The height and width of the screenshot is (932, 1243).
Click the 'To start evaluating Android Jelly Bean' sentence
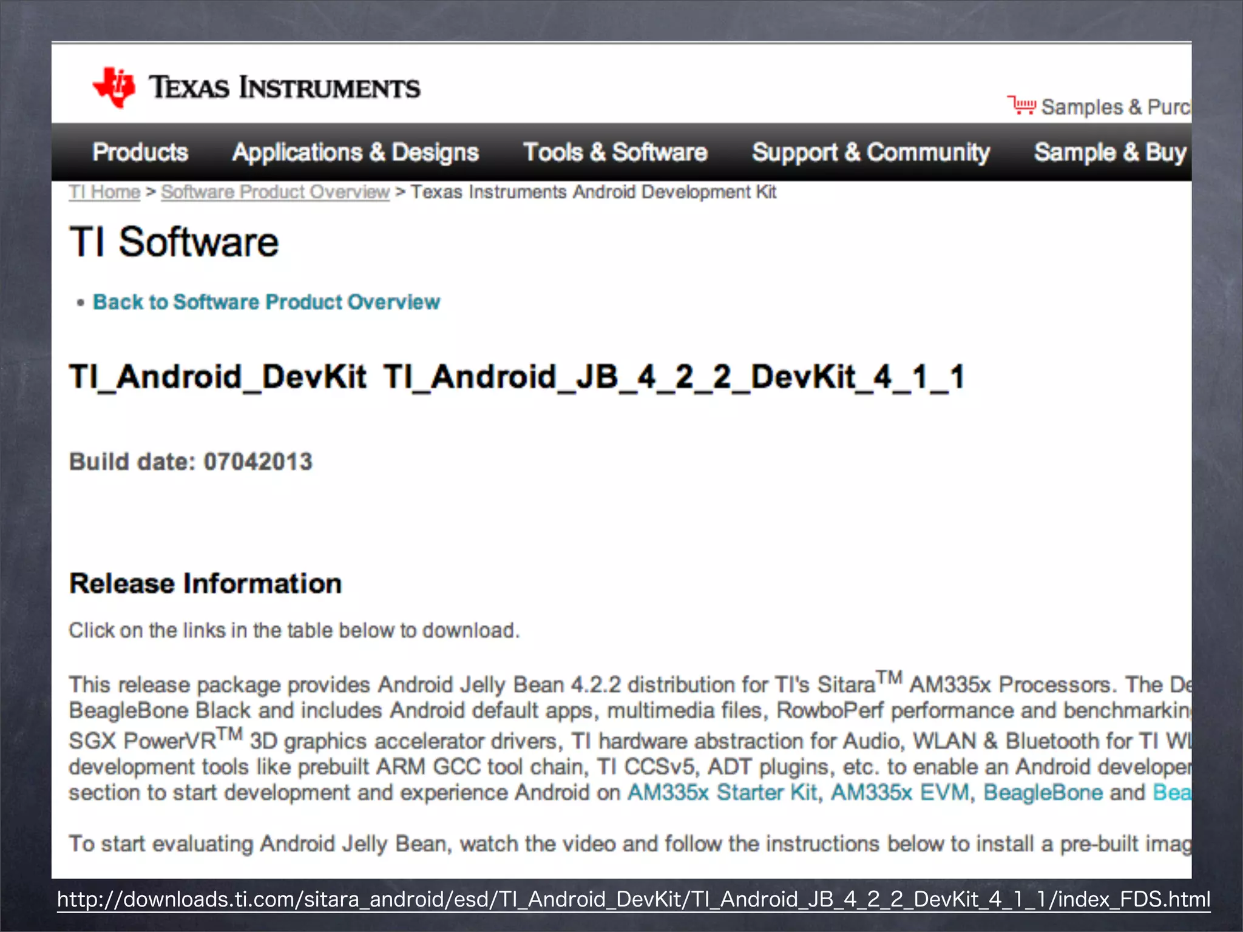(x=630, y=844)
